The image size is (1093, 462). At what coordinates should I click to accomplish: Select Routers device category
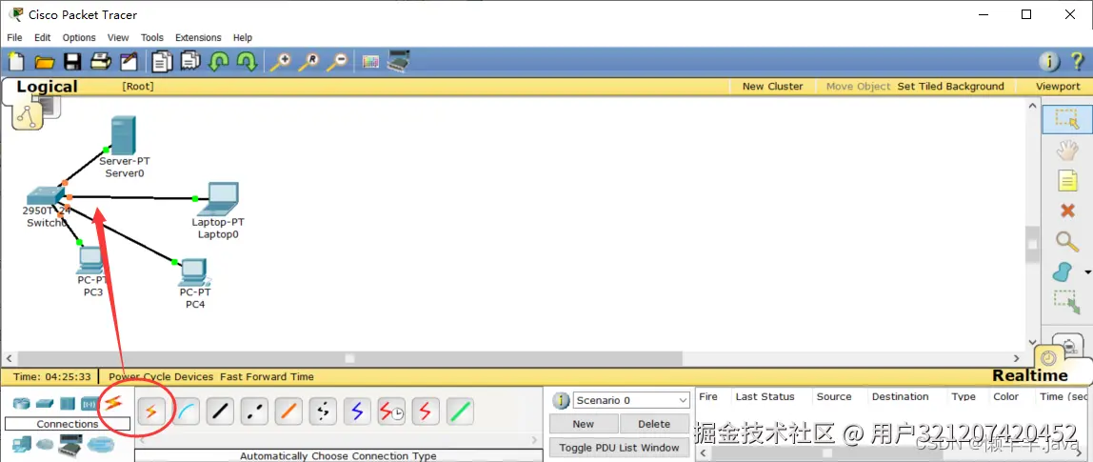[x=22, y=403]
